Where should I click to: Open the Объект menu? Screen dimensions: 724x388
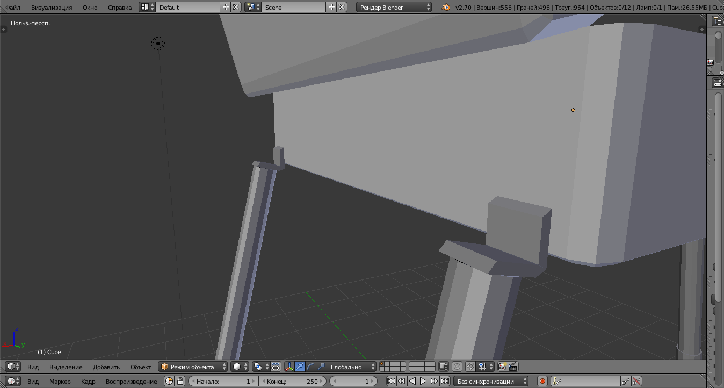(x=141, y=367)
